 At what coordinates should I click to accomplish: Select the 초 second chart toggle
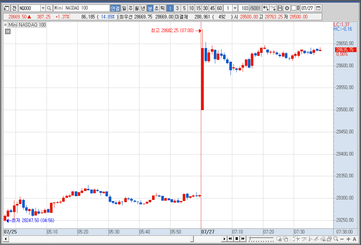pos(156,8)
